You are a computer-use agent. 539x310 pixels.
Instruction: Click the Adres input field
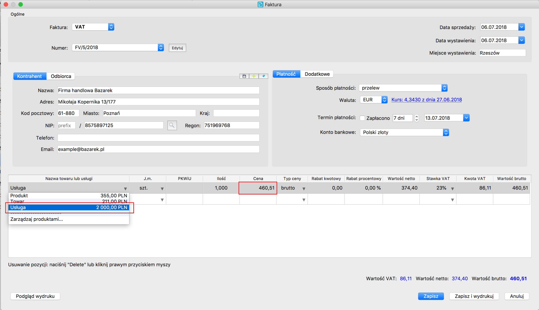(x=158, y=102)
